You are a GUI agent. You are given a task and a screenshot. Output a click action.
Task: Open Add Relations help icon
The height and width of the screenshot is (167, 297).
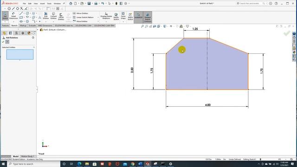click(33, 38)
